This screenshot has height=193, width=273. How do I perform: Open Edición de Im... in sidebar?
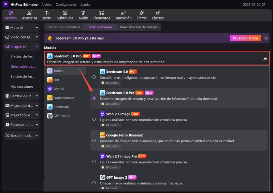23,77
